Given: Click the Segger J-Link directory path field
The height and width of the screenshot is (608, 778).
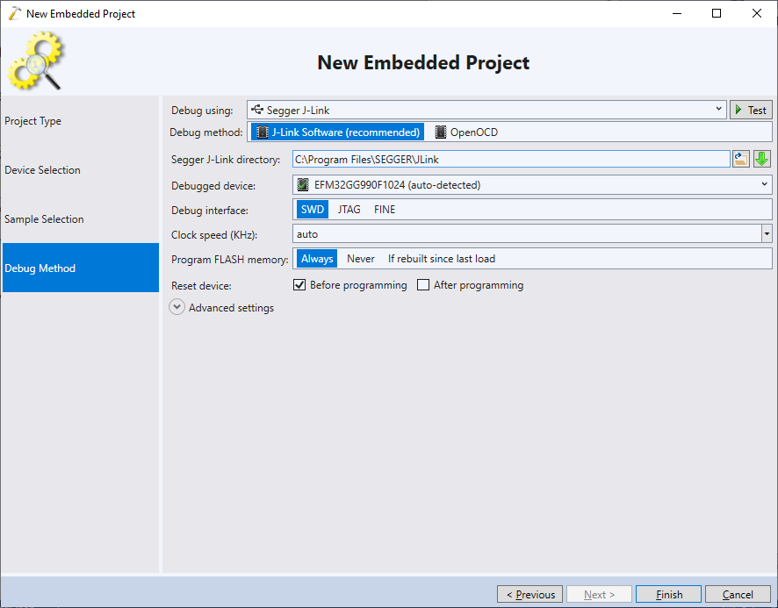Looking at the screenshot, I should tap(511, 159).
